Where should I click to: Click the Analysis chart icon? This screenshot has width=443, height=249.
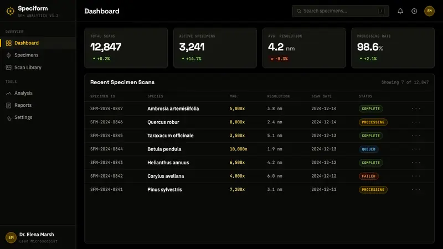9,93
